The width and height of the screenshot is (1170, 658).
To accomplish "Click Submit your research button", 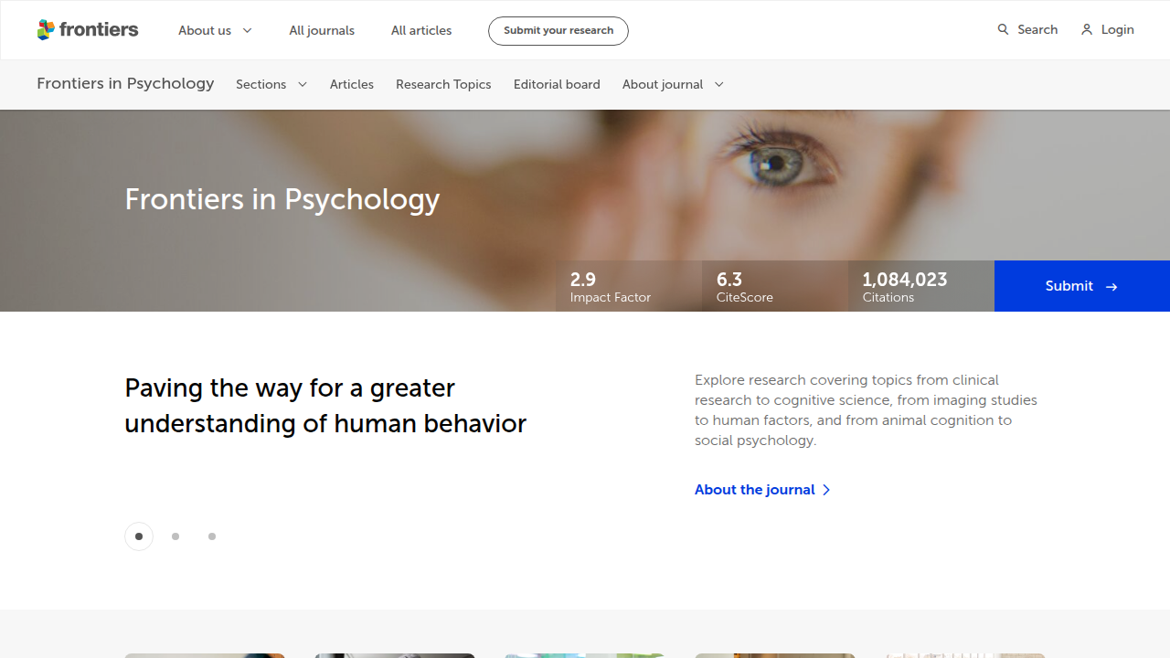I will click(558, 30).
